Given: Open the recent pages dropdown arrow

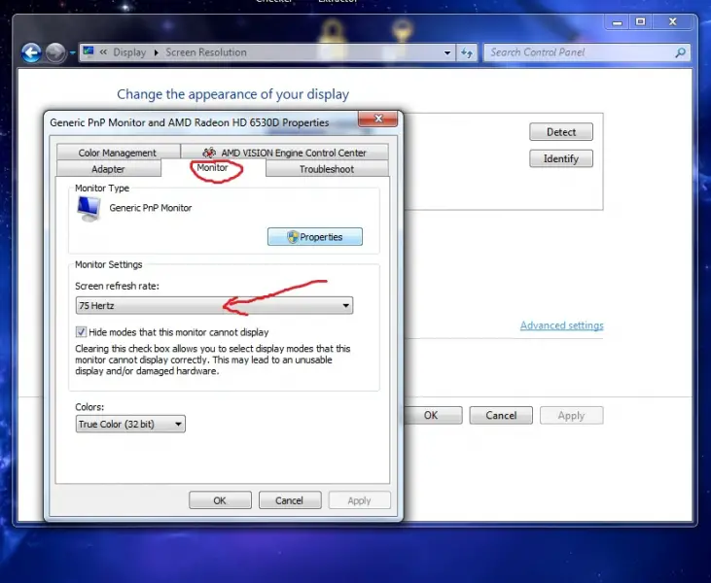Looking at the screenshot, I should [x=72, y=53].
